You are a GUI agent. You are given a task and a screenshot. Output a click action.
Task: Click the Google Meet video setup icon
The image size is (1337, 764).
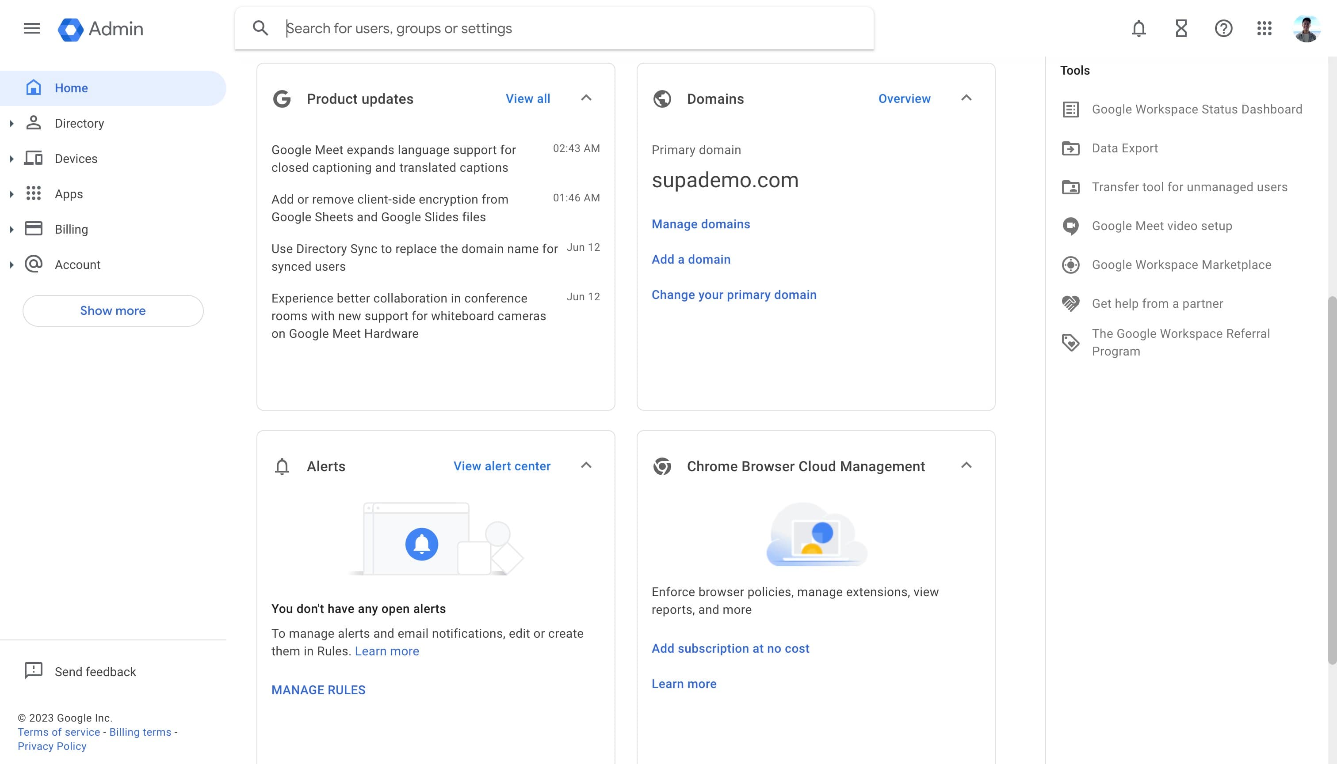click(1070, 226)
